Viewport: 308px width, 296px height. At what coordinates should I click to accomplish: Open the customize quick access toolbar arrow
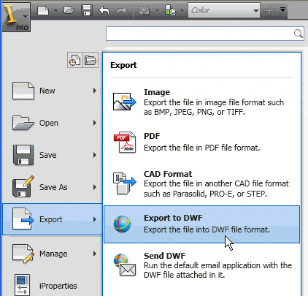[x=282, y=10]
